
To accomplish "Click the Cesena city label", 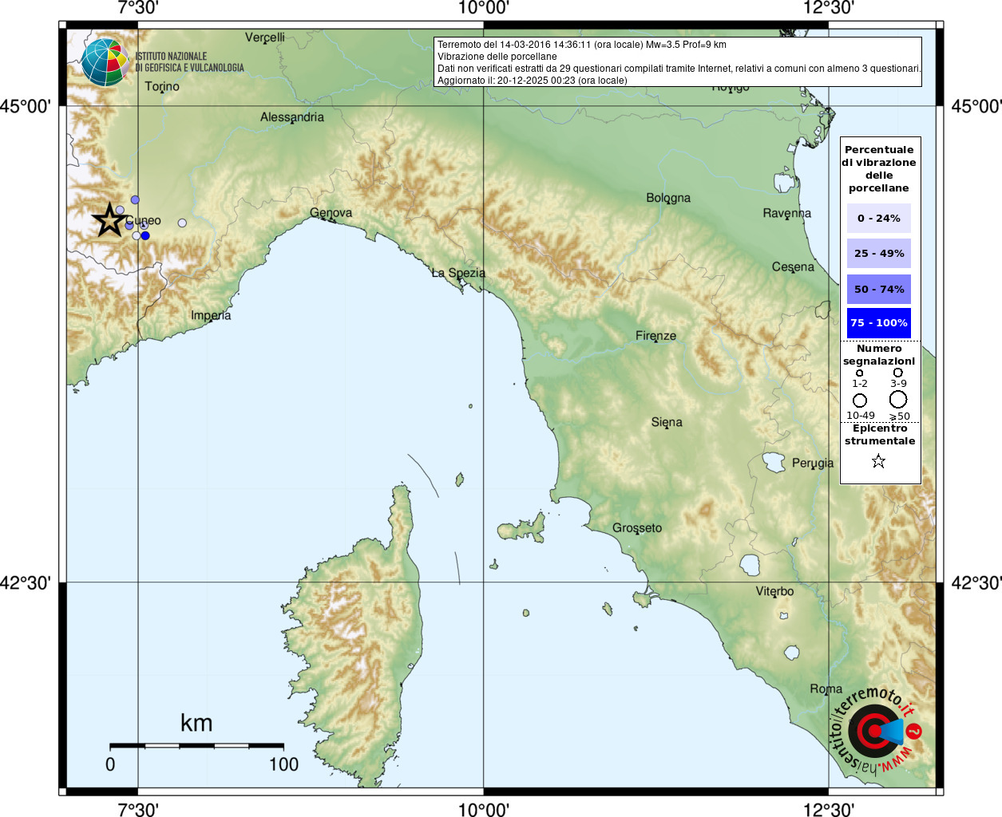I will pos(793,267).
